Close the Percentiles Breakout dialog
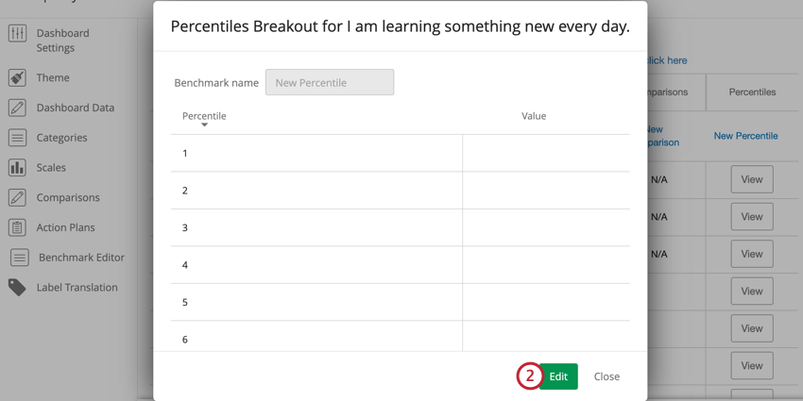Screen dimensions: 803x401 click(x=607, y=376)
